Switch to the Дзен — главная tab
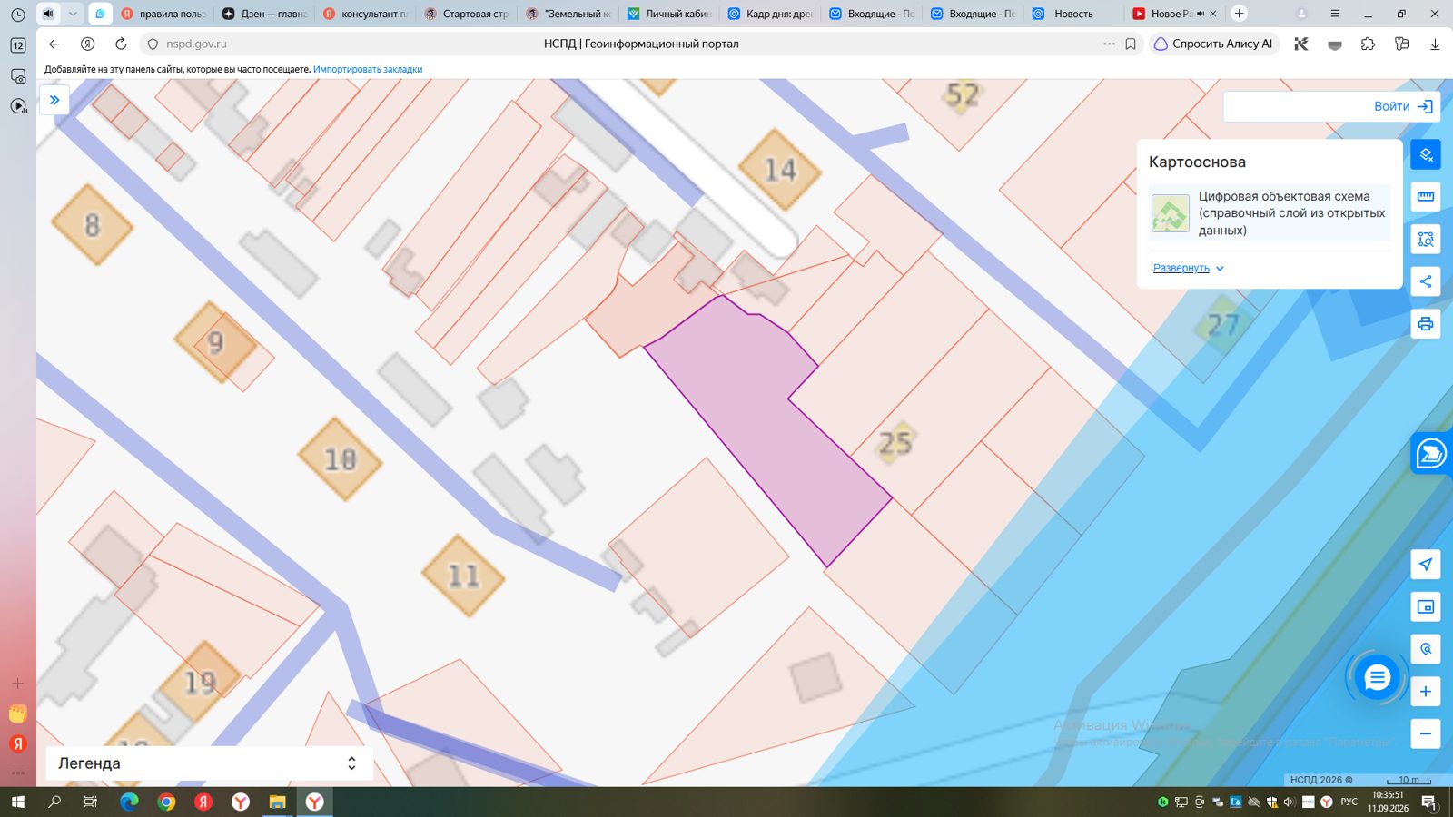 pyautogui.click(x=265, y=14)
